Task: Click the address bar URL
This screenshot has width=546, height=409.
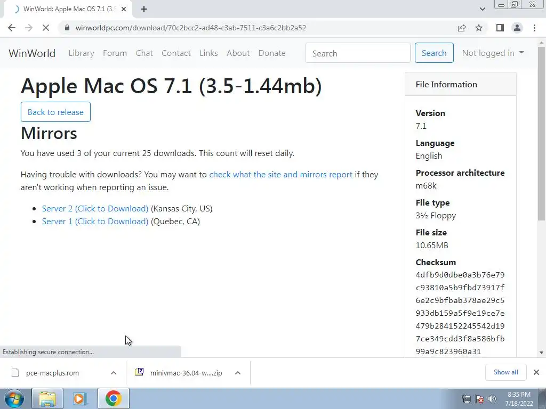Action: point(190,28)
